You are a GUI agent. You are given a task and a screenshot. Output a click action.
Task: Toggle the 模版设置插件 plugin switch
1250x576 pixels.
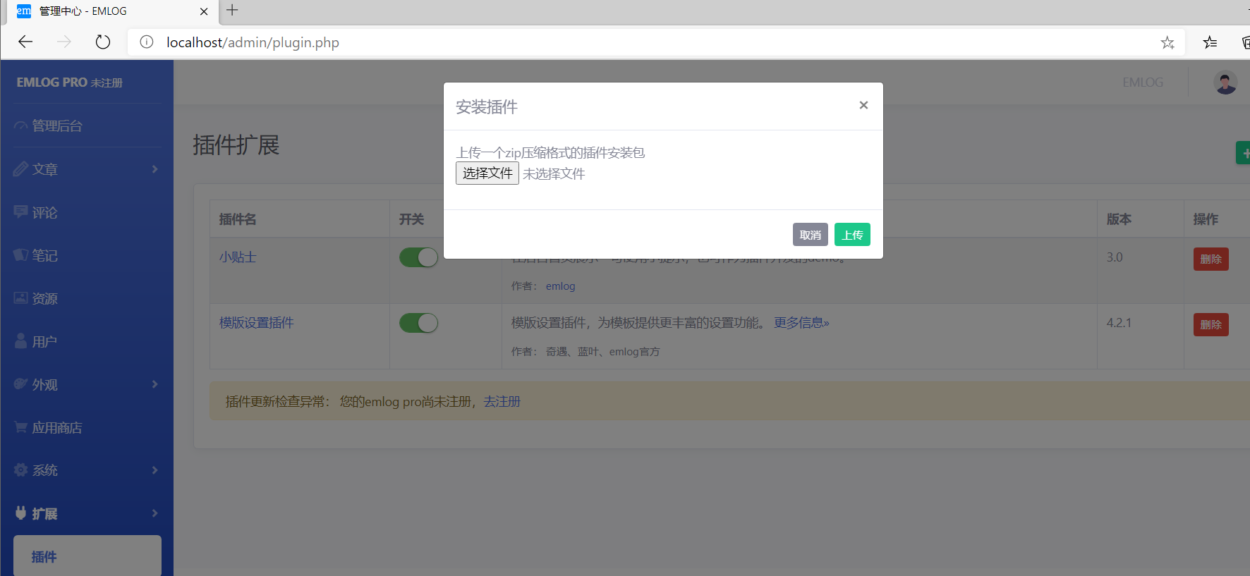(419, 323)
